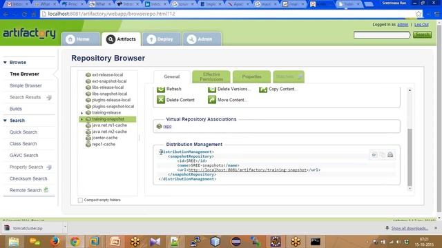Click the Refresh action icon
Viewport: 442px width, 248px height.
click(x=161, y=89)
